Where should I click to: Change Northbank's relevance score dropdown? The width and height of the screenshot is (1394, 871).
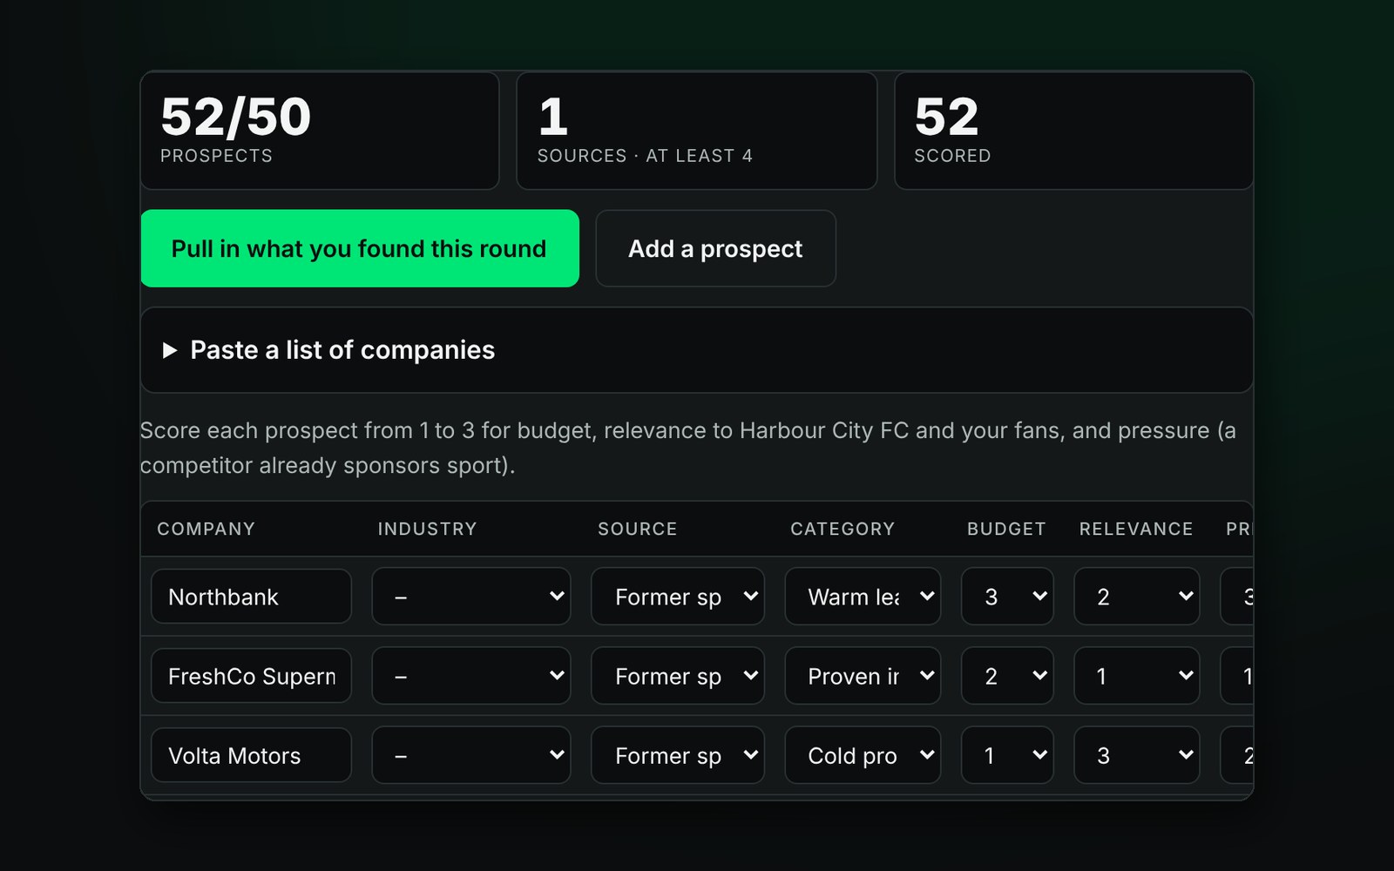tap(1137, 597)
